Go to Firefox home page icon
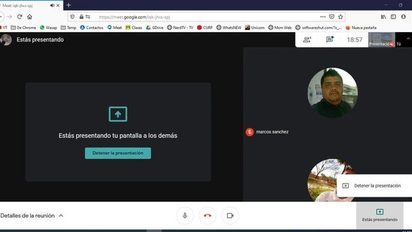412x232 pixels. tap(30, 17)
